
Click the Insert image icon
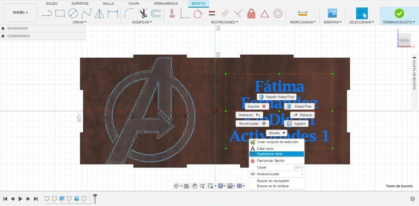332,13
